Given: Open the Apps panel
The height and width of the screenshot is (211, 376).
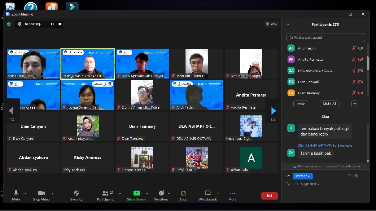Looking at the screenshot, I should click(183, 195).
